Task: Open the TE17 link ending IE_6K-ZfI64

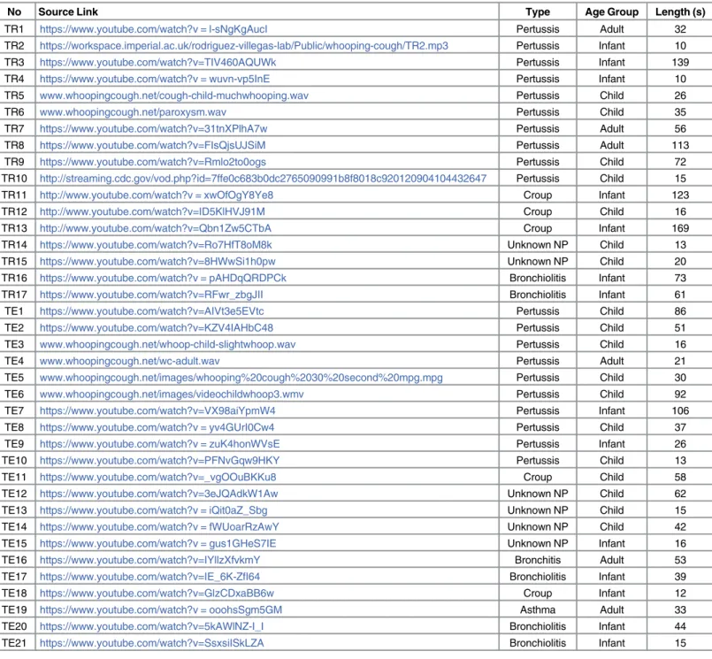Action: click(149, 577)
